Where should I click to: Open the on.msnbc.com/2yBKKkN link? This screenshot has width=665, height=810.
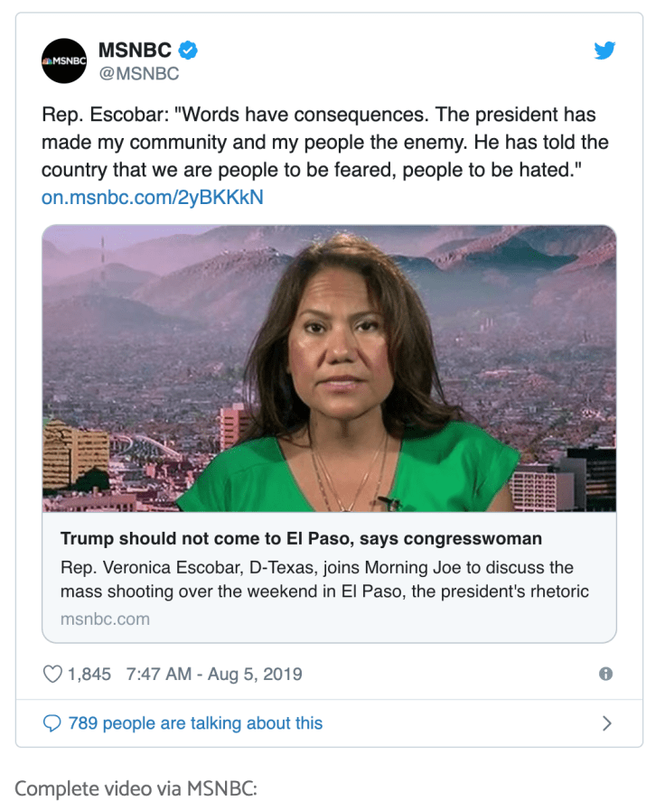(150, 197)
